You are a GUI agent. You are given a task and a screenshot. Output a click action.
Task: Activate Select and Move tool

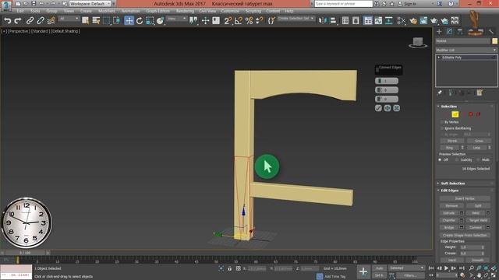[x=129, y=21]
